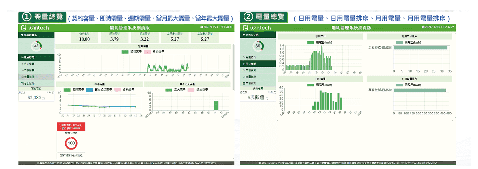Viewport: 478px width, 169px height.
Task: Click the tallest bar in the monthly usage chart
Action: pyautogui.click(x=321, y=100)
